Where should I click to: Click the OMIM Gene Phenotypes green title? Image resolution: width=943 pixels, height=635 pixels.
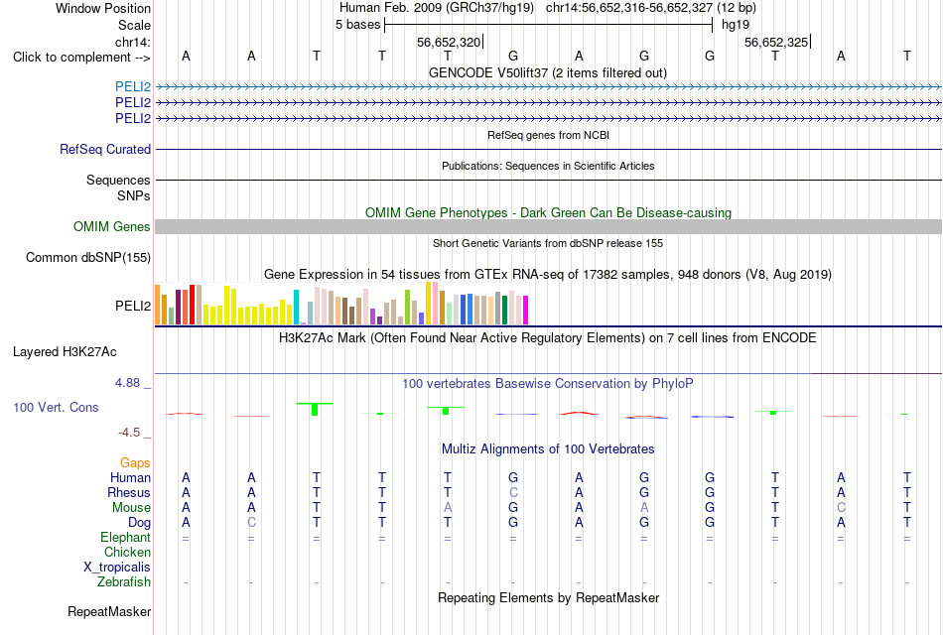click(x=549, y=213)
